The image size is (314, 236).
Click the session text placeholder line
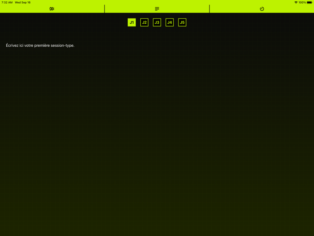tap(40, 45)
